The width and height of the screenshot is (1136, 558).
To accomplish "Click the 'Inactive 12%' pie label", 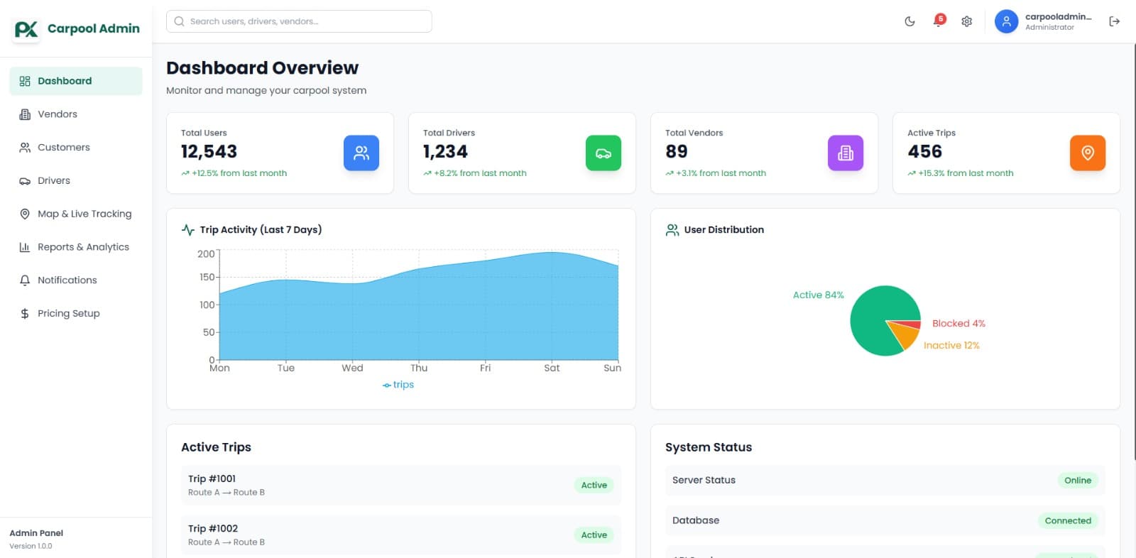I will tap(951, 346).
